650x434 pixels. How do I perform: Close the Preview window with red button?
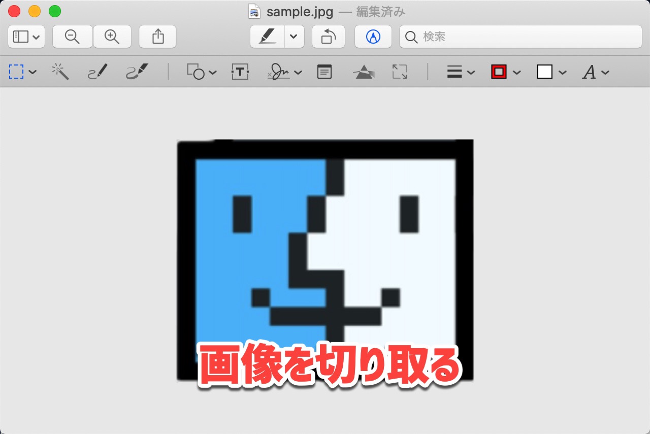[14, 11]
